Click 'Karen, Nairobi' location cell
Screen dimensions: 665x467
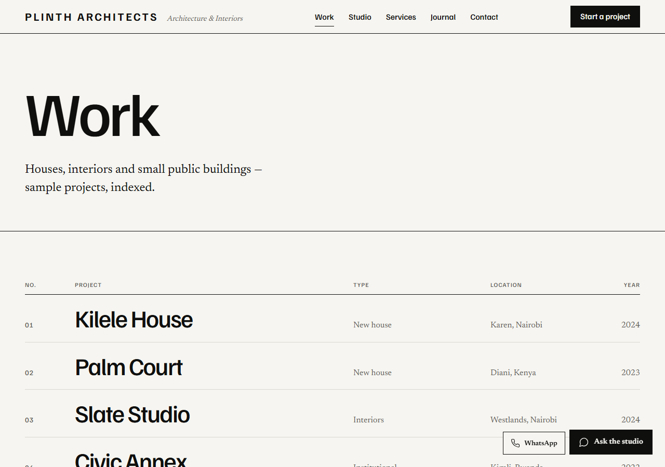pos(516,325)
